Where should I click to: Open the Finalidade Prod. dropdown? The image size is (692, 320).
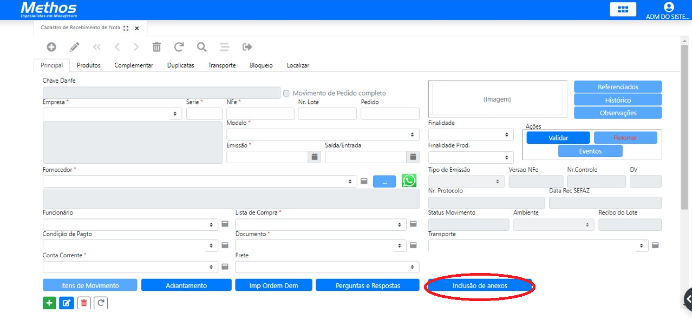471,157
